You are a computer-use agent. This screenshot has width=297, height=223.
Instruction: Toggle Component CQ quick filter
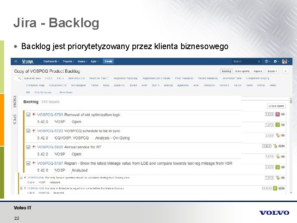tap(58, 85)
